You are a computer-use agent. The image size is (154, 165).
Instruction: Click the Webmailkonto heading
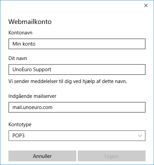click(30, 22)
